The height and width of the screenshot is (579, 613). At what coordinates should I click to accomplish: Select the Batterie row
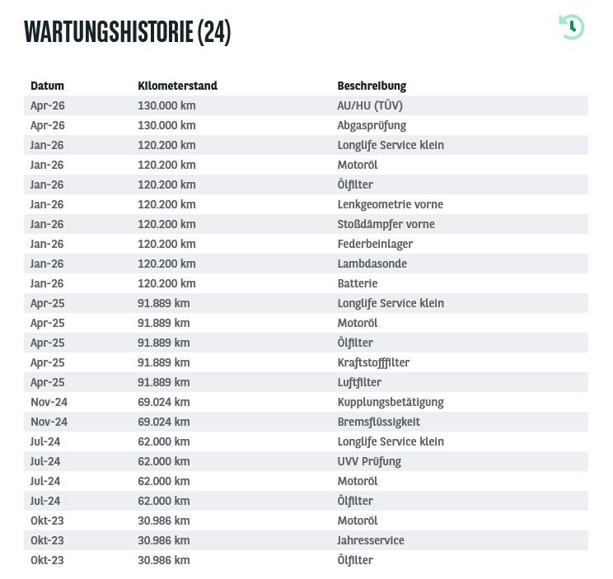[306, 283]
